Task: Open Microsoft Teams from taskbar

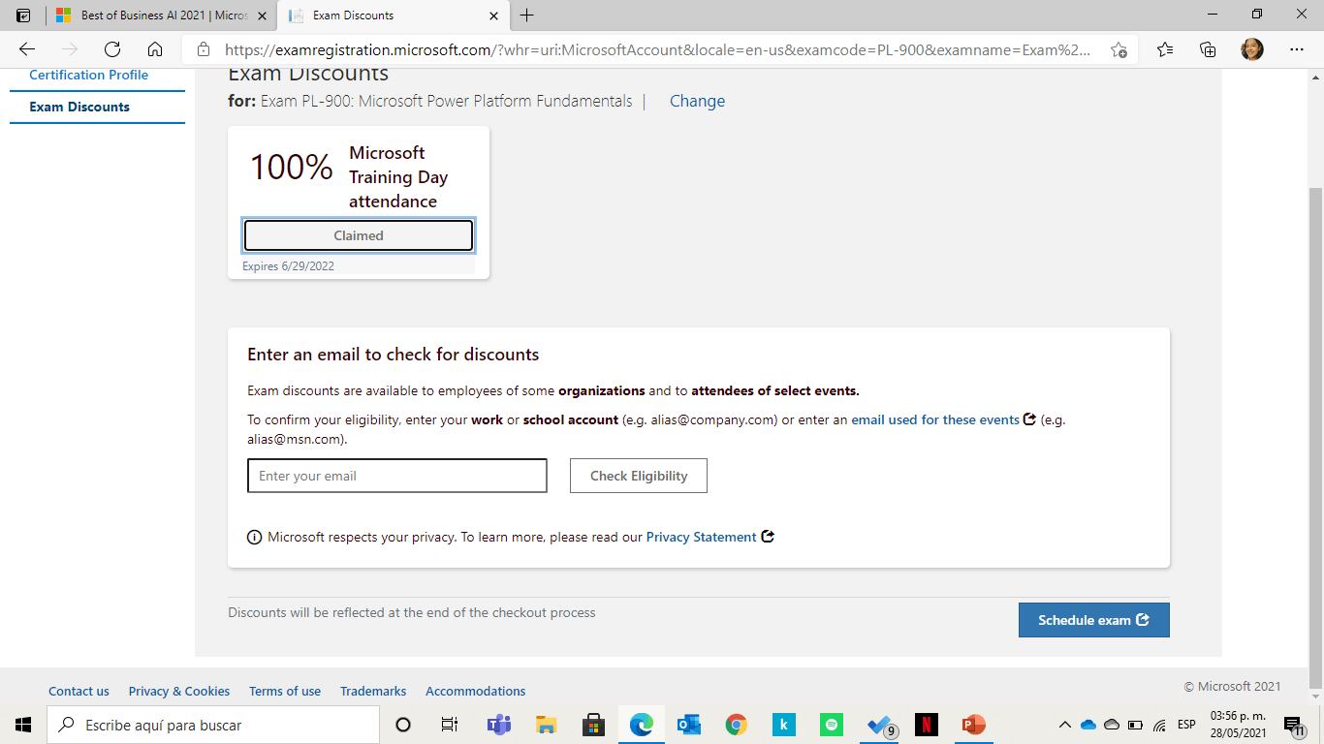Action: (x=498, y=725)
